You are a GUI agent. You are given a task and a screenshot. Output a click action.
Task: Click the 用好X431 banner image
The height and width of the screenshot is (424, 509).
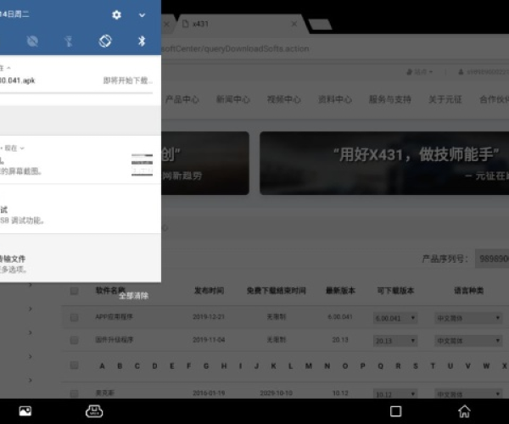384,163
